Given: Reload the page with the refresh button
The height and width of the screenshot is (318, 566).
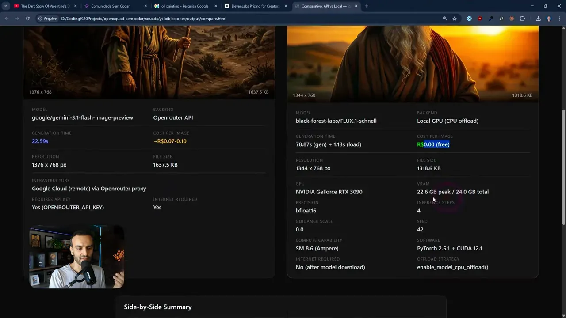Looking at the screenshot, I should point(27,19).
